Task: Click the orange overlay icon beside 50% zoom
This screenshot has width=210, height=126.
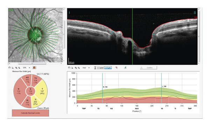Action: [x=34, y=68]
